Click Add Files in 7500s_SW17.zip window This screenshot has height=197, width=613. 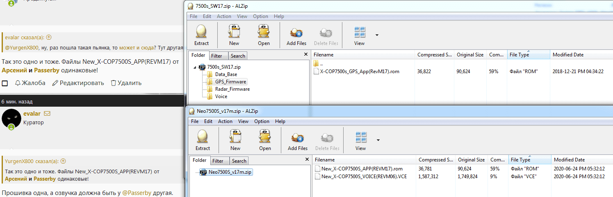point(296,35)
